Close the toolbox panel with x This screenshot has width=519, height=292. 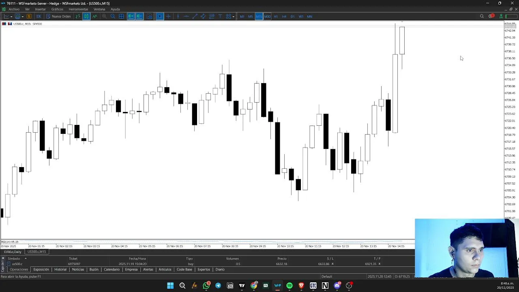3,258
